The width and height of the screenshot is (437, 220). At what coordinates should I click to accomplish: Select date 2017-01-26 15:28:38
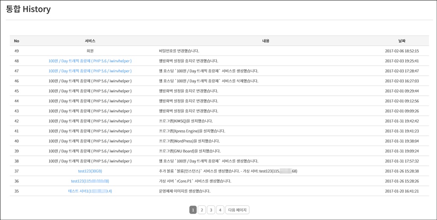pos(402,171)
